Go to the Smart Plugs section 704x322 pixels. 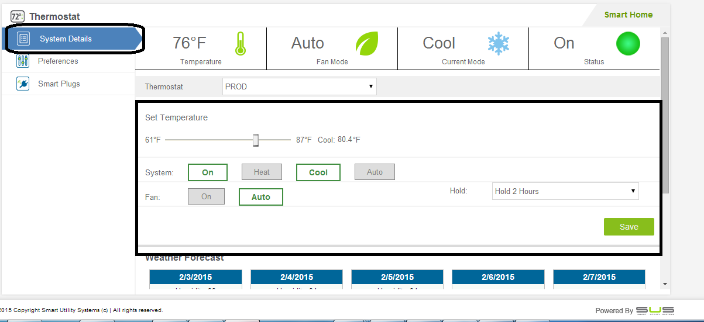tap(59, 84)
